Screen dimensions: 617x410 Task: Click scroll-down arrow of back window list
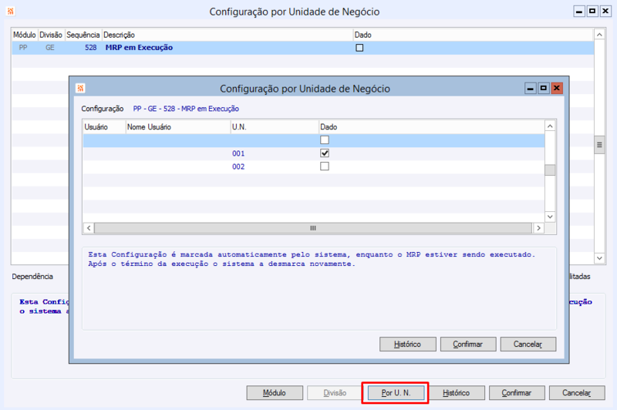click(x=599, y=258)
